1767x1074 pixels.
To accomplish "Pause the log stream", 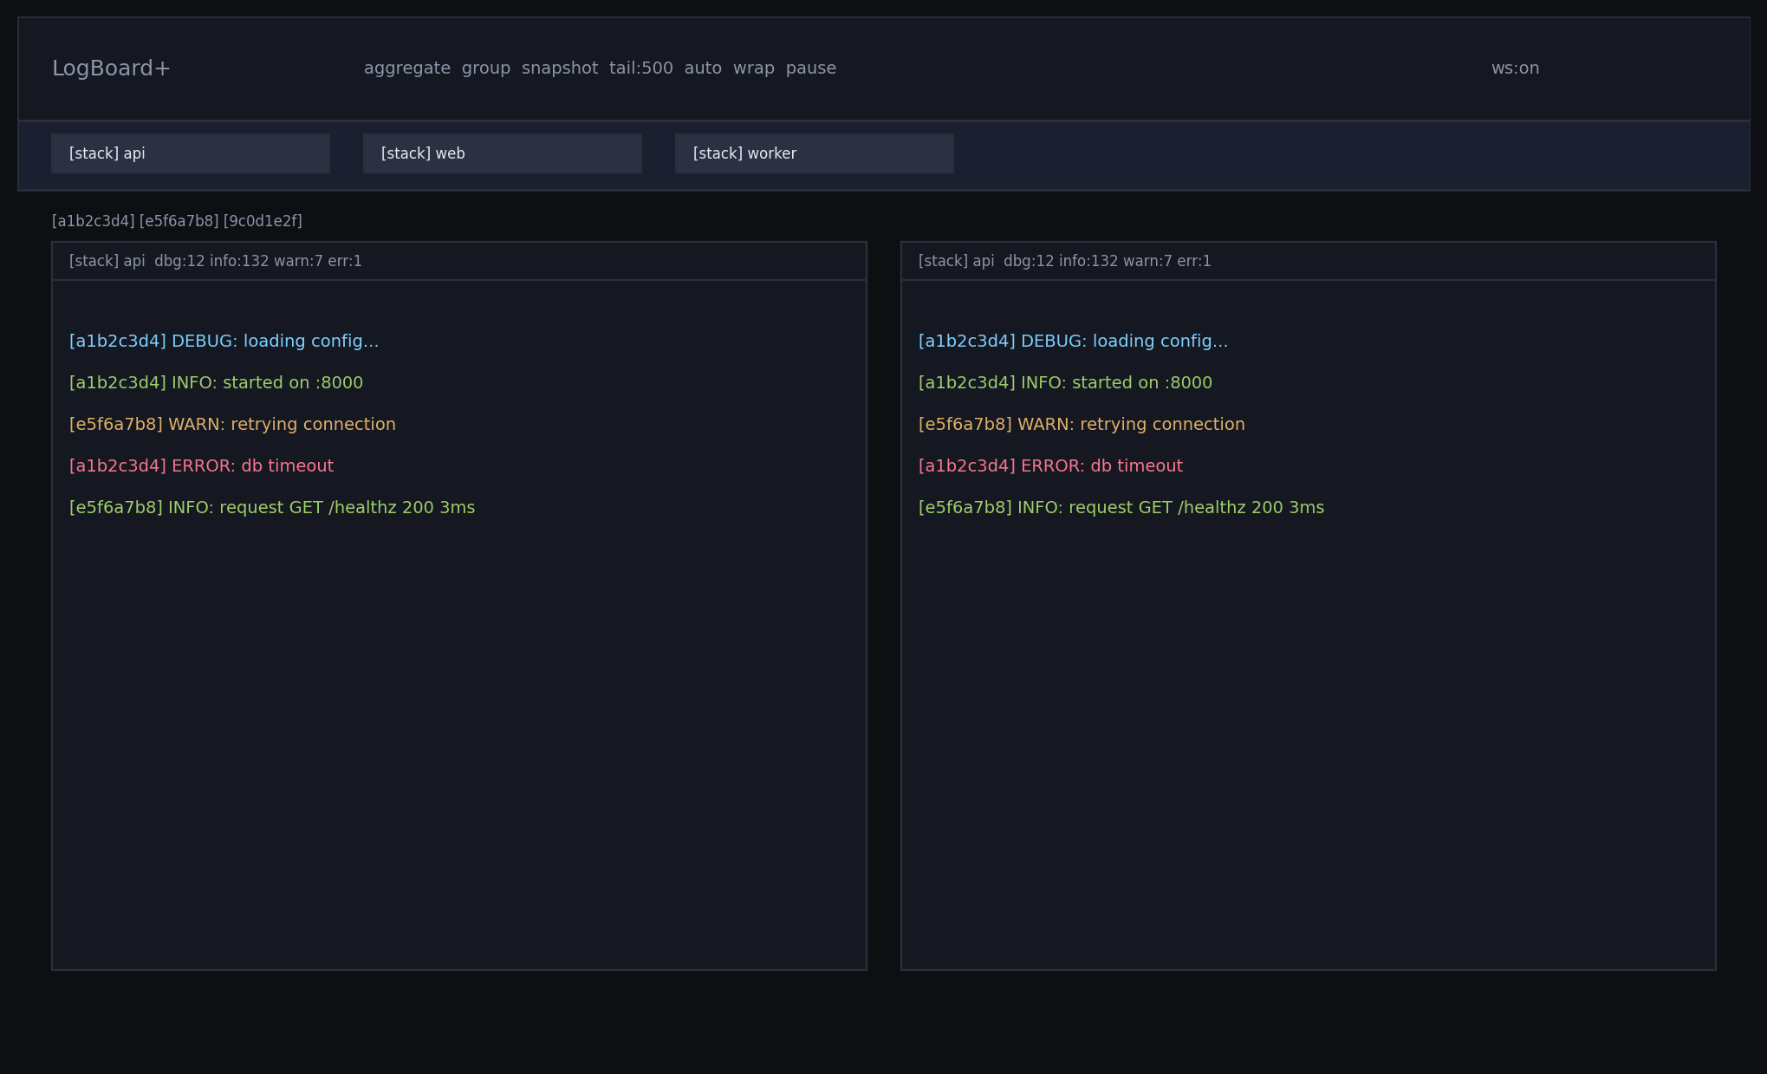I will pos(810,68).
